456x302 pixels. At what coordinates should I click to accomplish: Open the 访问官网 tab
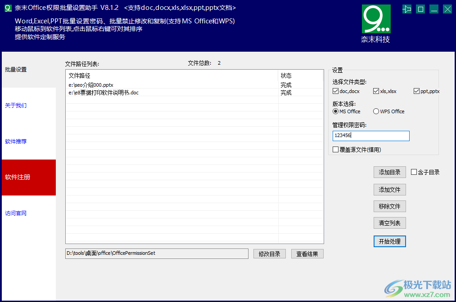(29, 213)
